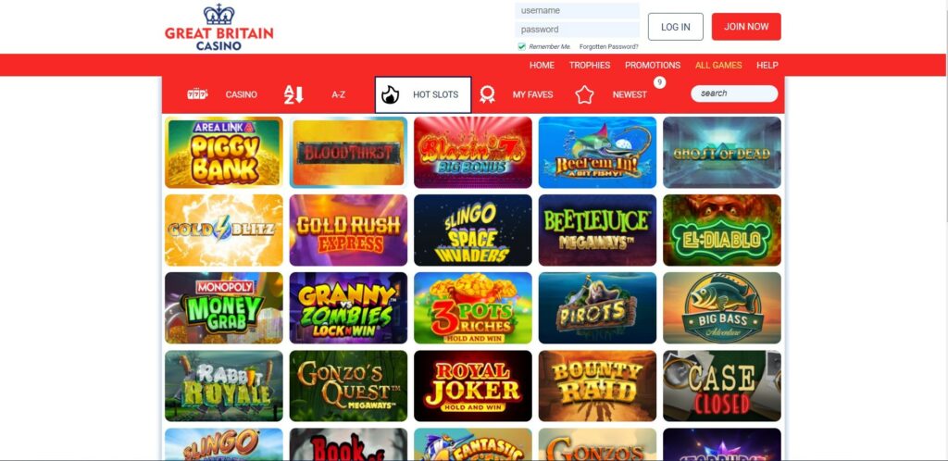Select the A-Z sort arrow icon

(293, 94)
